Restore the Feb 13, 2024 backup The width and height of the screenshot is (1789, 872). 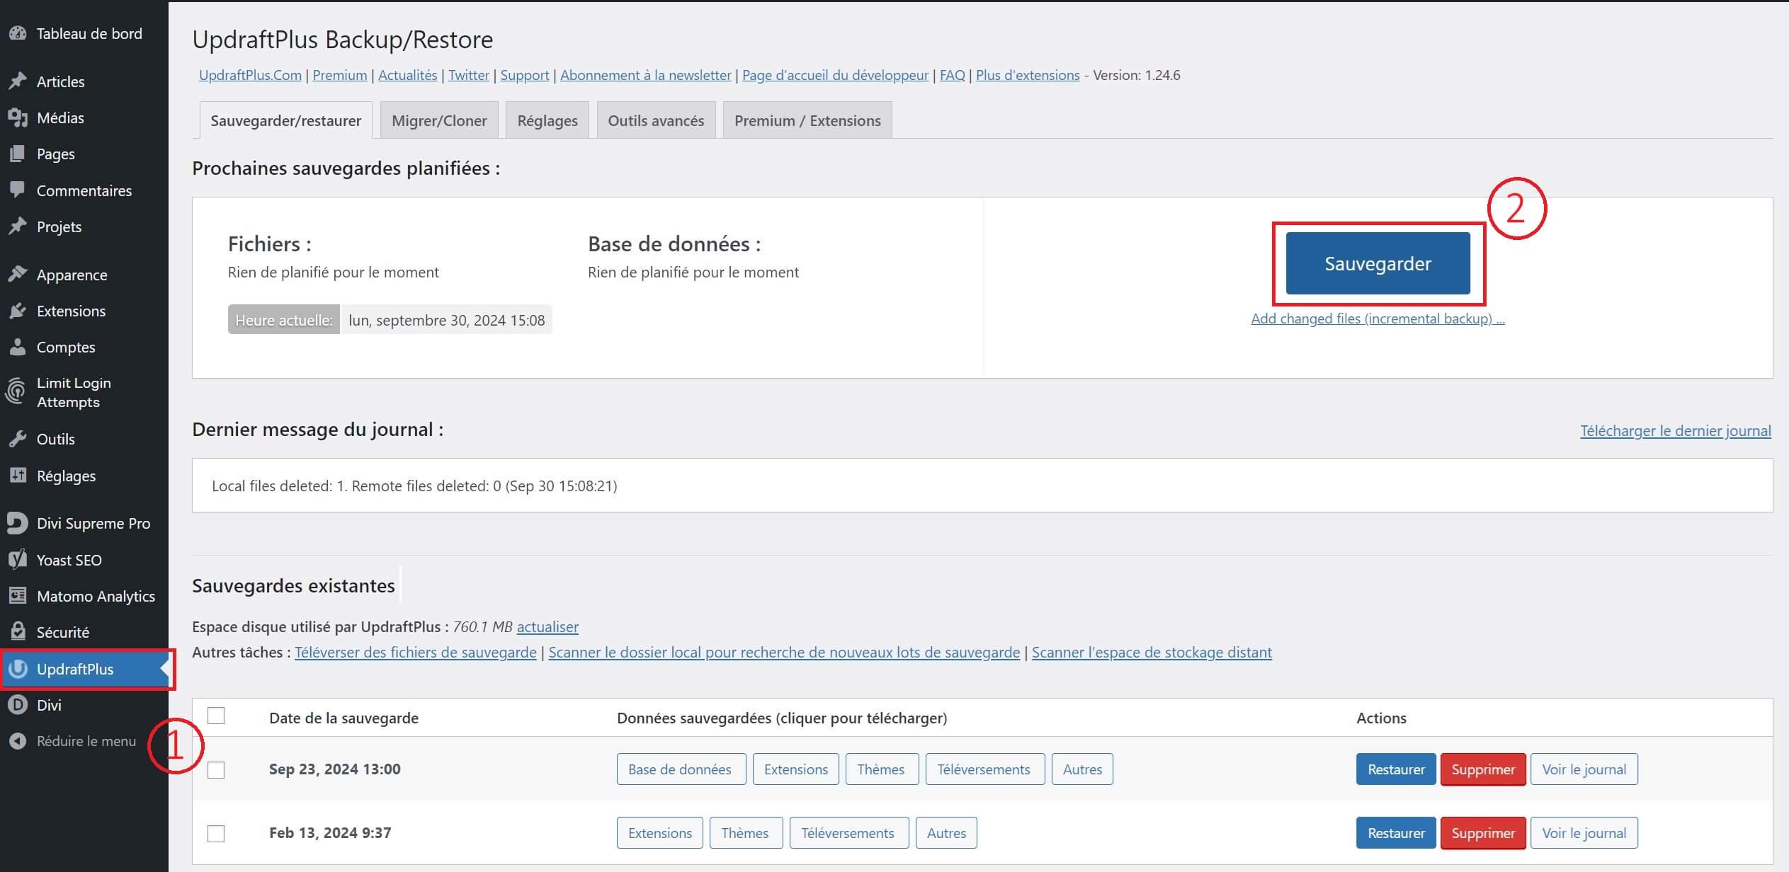(1396, 833)
